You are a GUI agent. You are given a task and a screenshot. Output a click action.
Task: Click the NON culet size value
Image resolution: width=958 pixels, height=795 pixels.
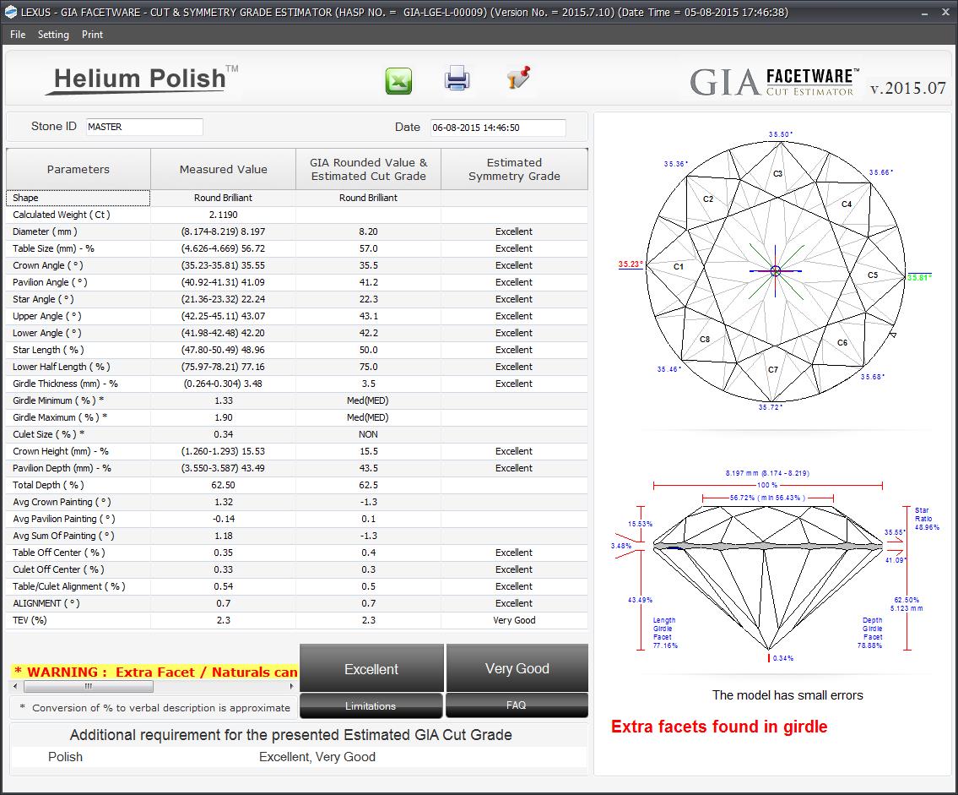coord(368,434)
